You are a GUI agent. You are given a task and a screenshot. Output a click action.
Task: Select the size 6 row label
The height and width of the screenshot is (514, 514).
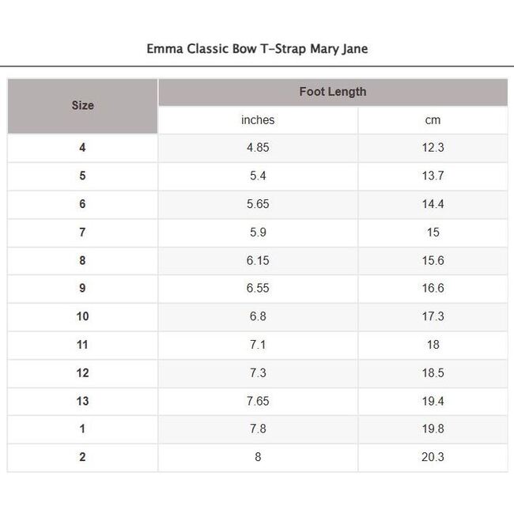[x=82, y=204]
